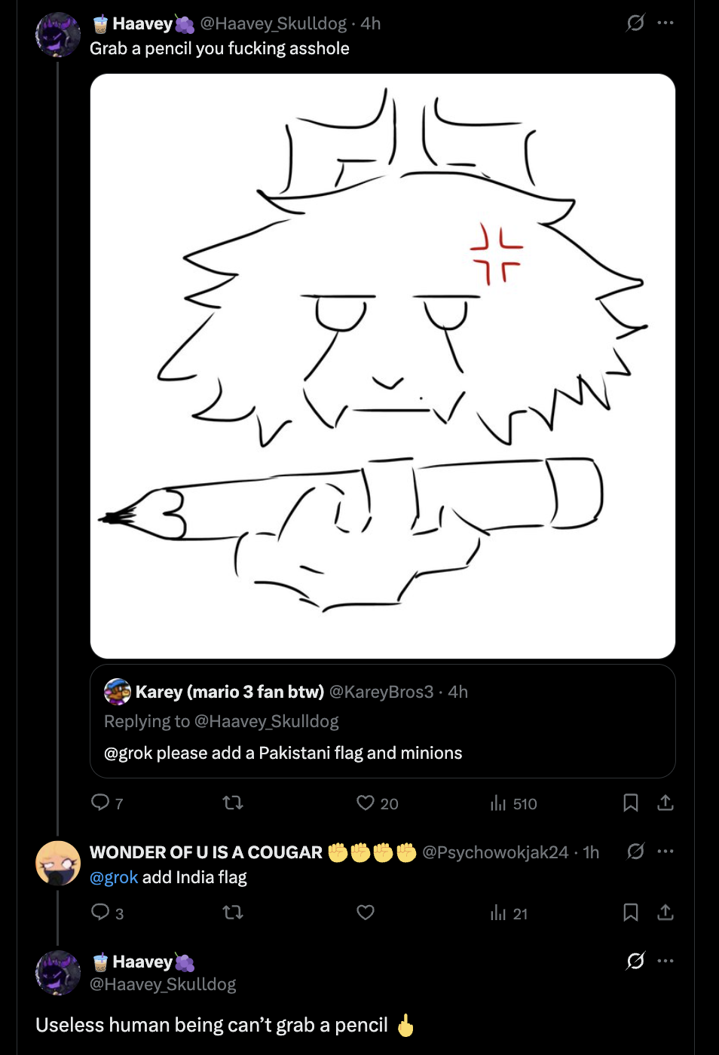Open more menu on Psychowokjak24's tweet
719x1055 pixels.
(x=665, y=852)
